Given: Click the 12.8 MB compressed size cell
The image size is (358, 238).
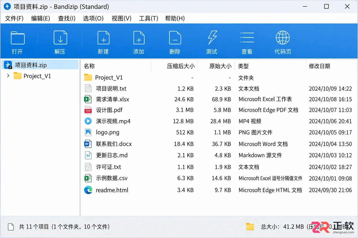Looking at the screenshot, I should tap(183, 121).
